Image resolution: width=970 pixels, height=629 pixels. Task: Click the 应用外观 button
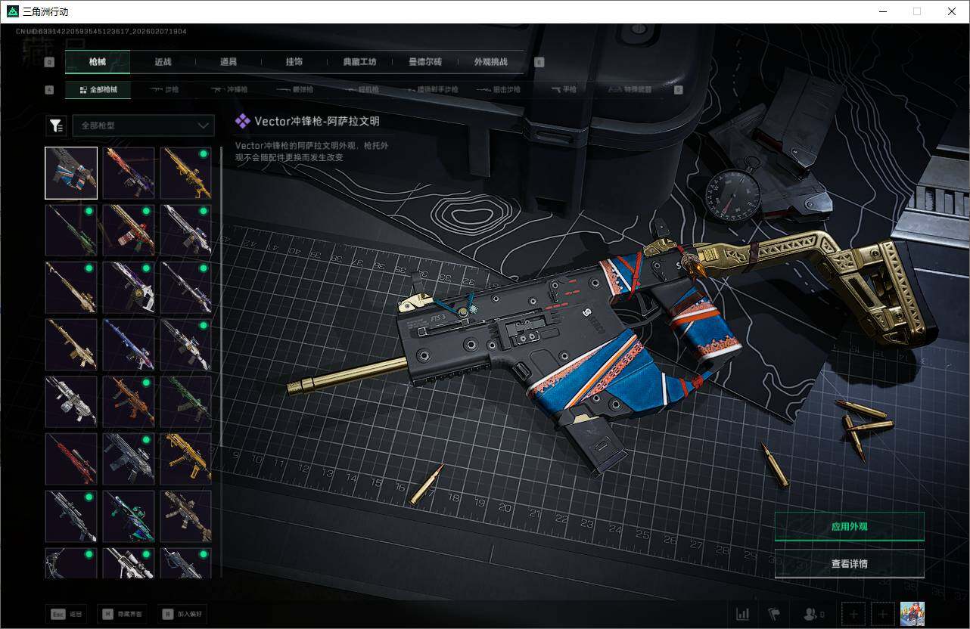tap(849, 526)
